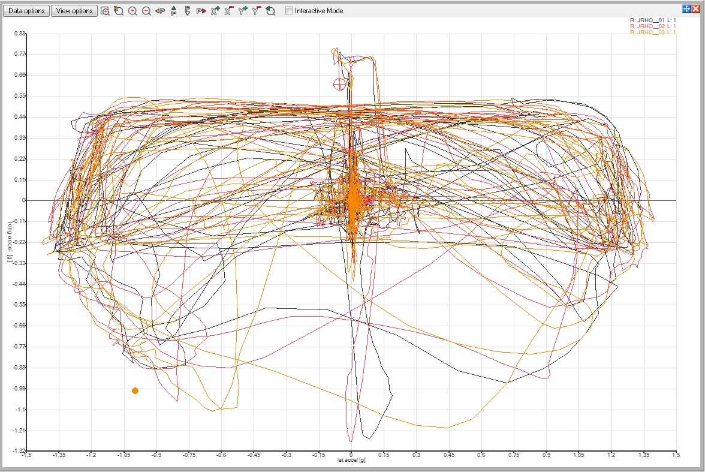Open the Data options menu
This screenshot has height=472, width=705.
pos(26,11)
